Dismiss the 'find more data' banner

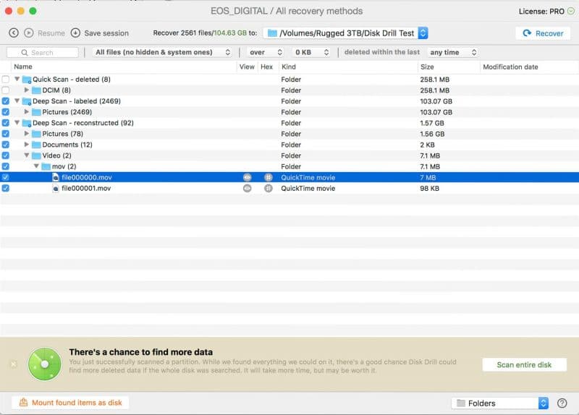14,364
